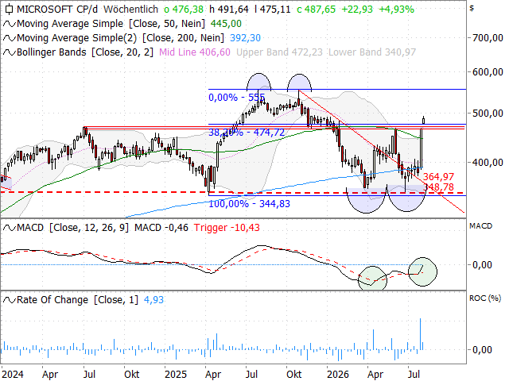Click the wave icon beside Moving Average Simple 50
509x381 pixels.
tap(9, 24)
